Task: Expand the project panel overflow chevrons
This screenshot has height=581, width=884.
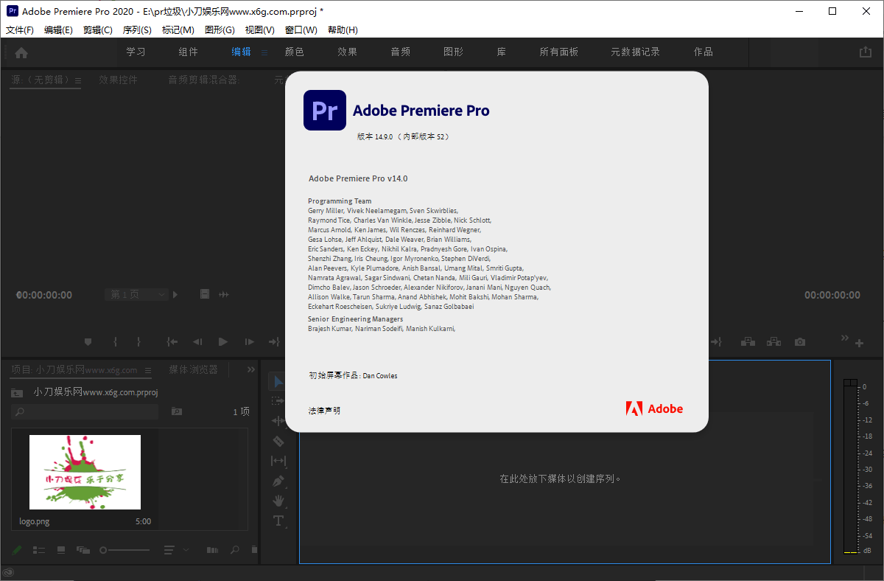Action: (250, 369)
